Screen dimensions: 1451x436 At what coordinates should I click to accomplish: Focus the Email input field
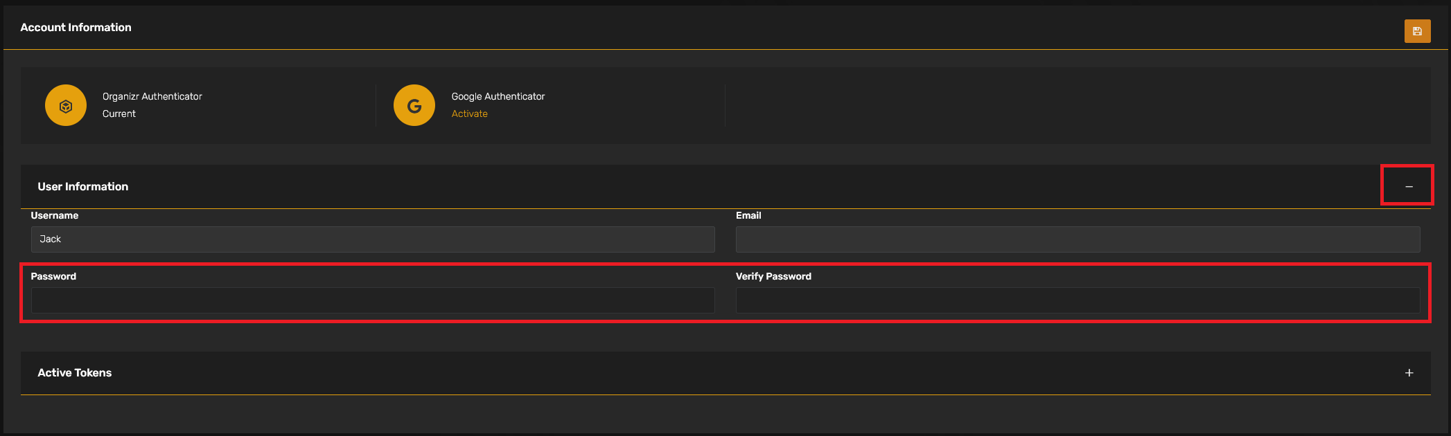pos(1078,239)
